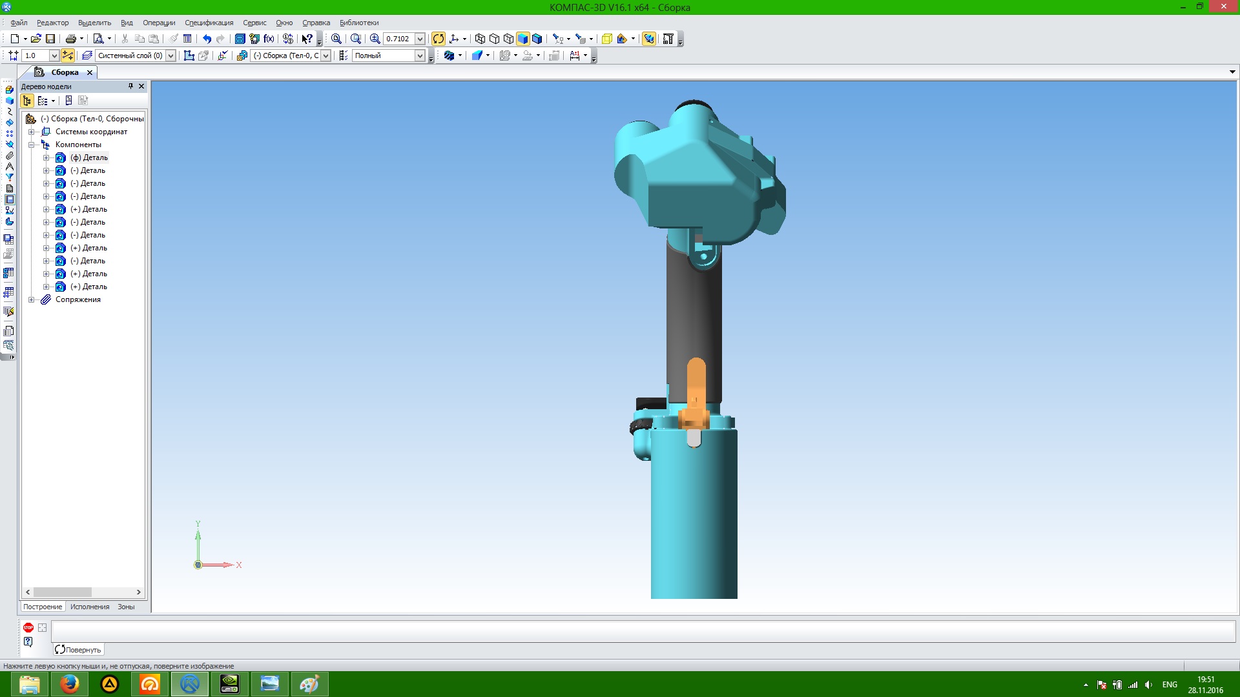Click the red STOP command button
This screenshot has width=1240, height=697.
[28, 627]
